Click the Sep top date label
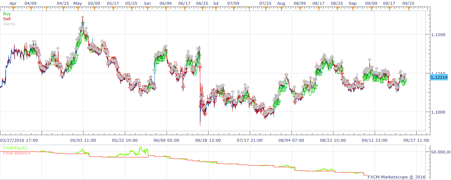Image resolution: width=451 pixels, height=180 pixels. tap(352, 3)
